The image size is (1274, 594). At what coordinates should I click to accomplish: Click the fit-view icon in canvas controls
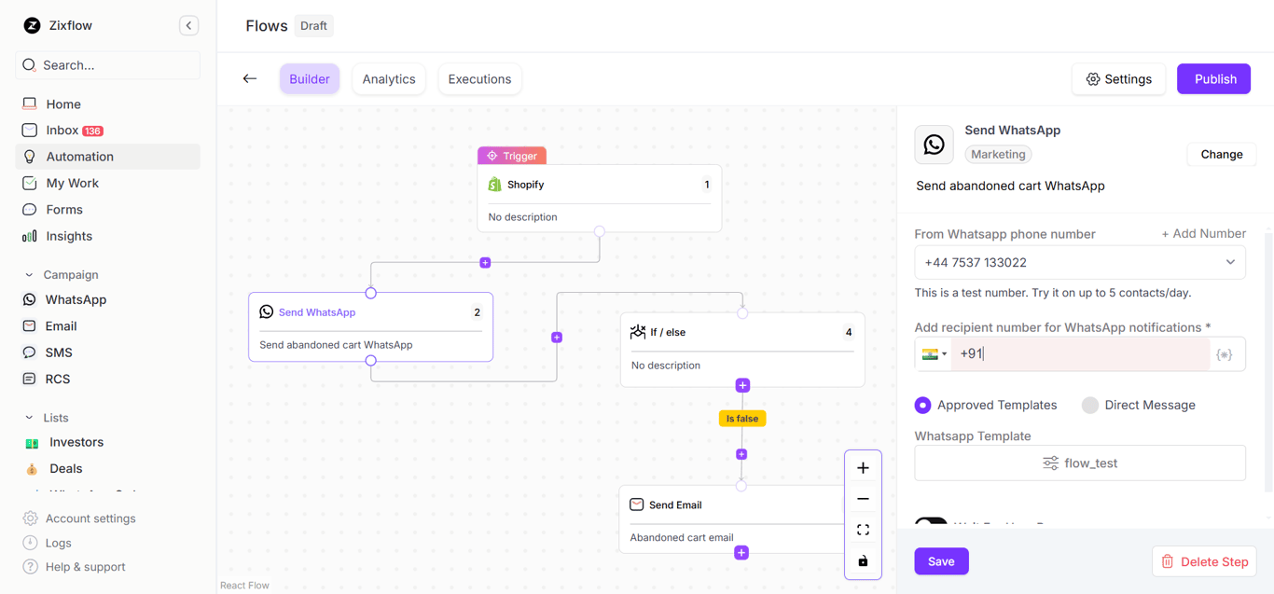(863, 529)
